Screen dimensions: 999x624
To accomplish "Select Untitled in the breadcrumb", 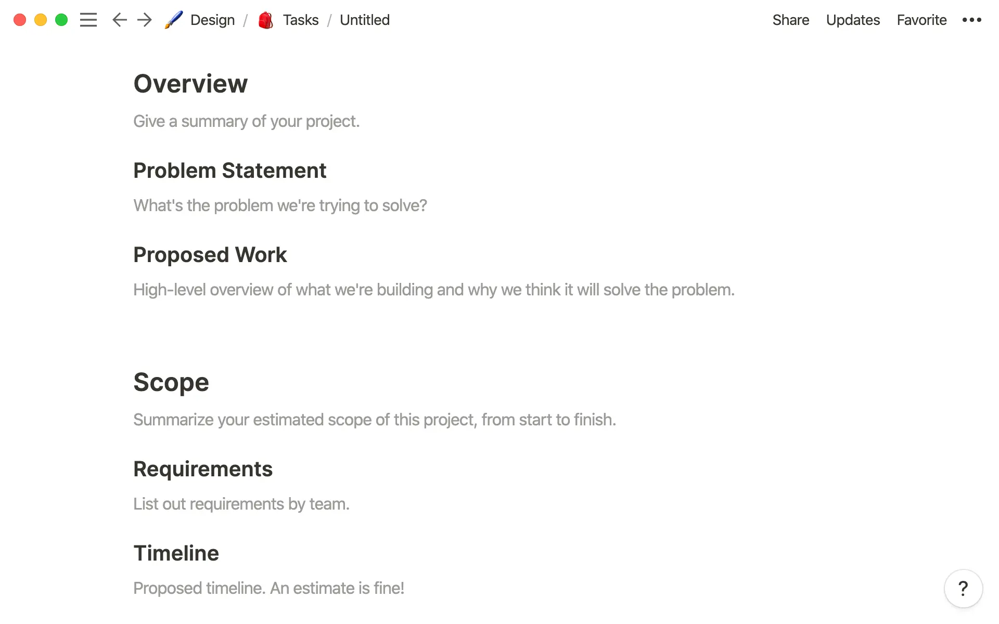I will [x=364, y=20].
